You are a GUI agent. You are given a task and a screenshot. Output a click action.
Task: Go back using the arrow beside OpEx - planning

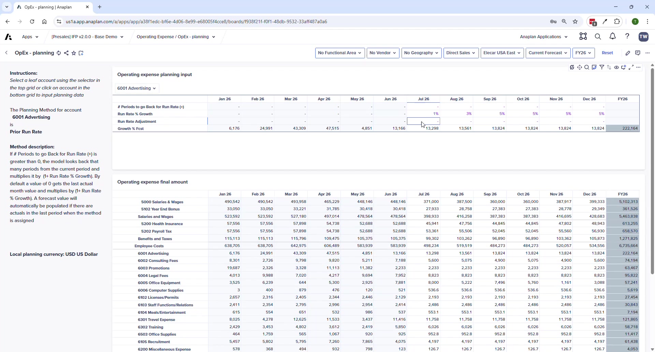click(6, 53)
